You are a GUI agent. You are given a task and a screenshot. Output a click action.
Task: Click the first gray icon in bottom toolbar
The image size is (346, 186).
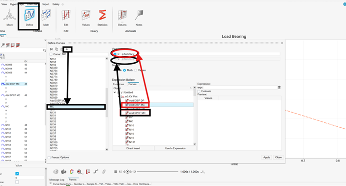pos(56,172)
